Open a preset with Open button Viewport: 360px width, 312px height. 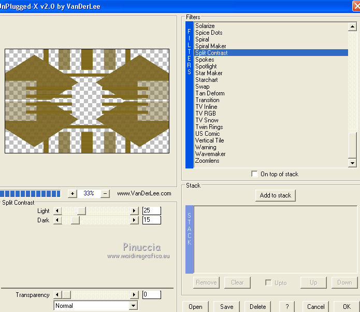195,307
